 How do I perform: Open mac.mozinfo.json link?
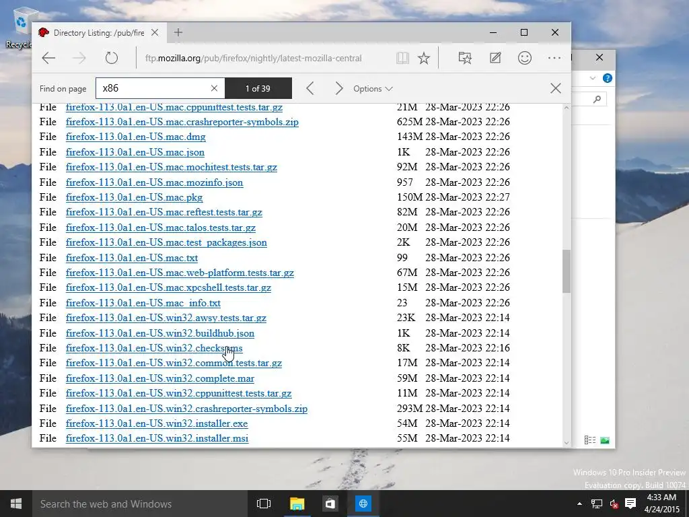tap(154, 182)
